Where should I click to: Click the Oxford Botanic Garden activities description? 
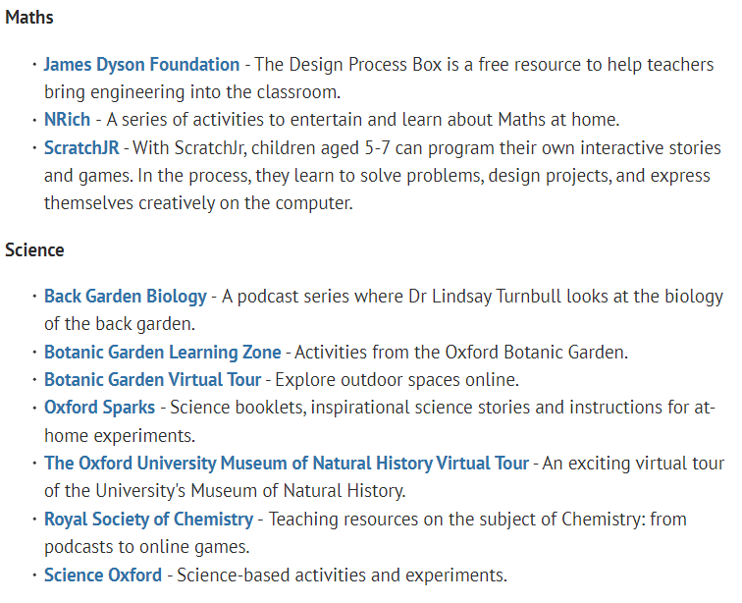point(461,353)
